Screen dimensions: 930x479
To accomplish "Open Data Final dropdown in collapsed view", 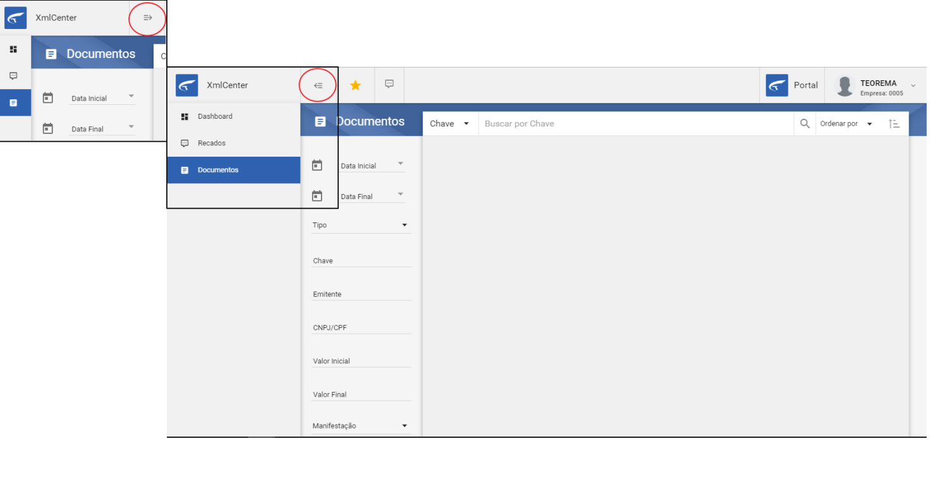I will click(131, 126).
